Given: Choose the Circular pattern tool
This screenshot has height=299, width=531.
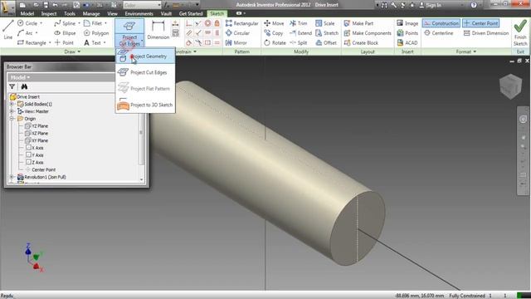Looking at the screenshot, I should pyautogui.click(x=237, y=33).
